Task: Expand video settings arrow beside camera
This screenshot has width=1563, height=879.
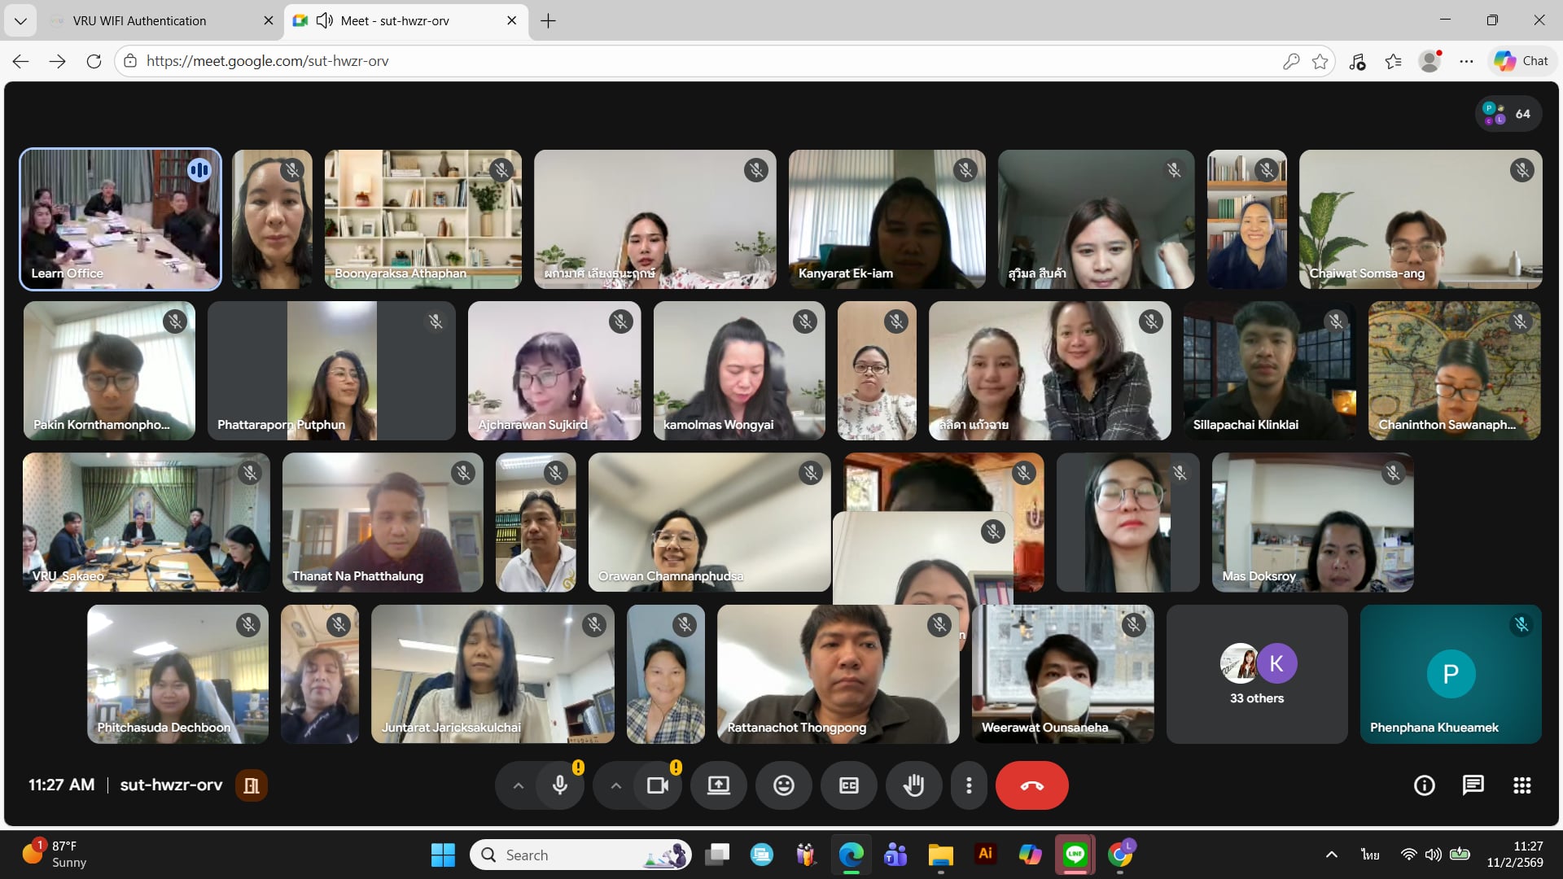Action: click(616, 785)
